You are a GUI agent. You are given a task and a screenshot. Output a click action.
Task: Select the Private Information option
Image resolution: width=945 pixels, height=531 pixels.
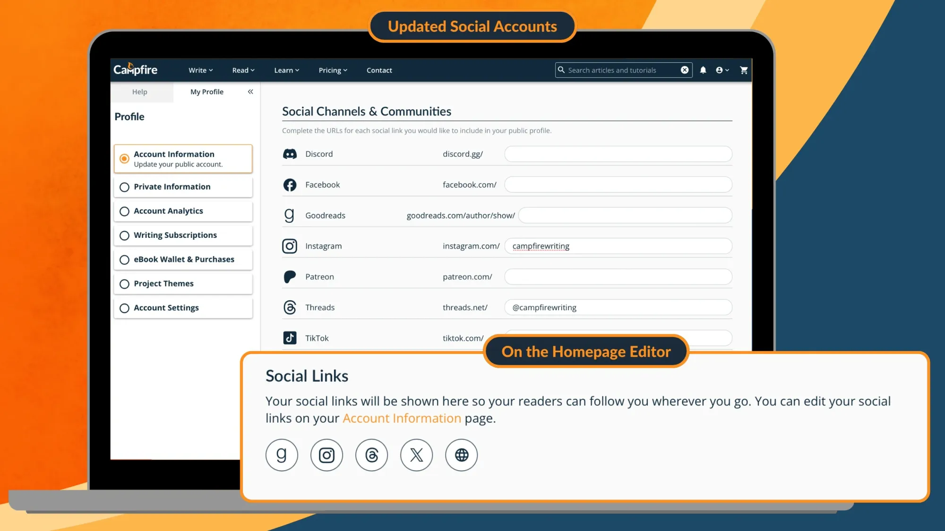[183, 187]
